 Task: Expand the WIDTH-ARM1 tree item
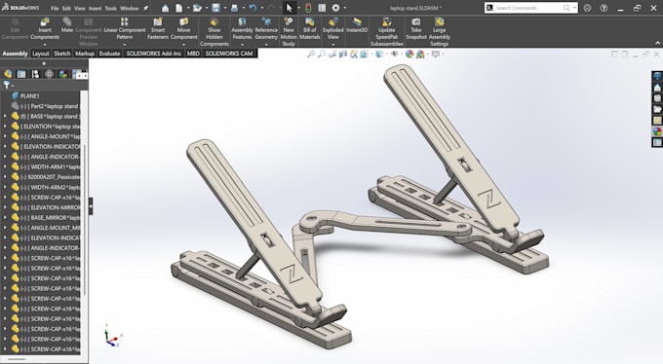point(5,166)
